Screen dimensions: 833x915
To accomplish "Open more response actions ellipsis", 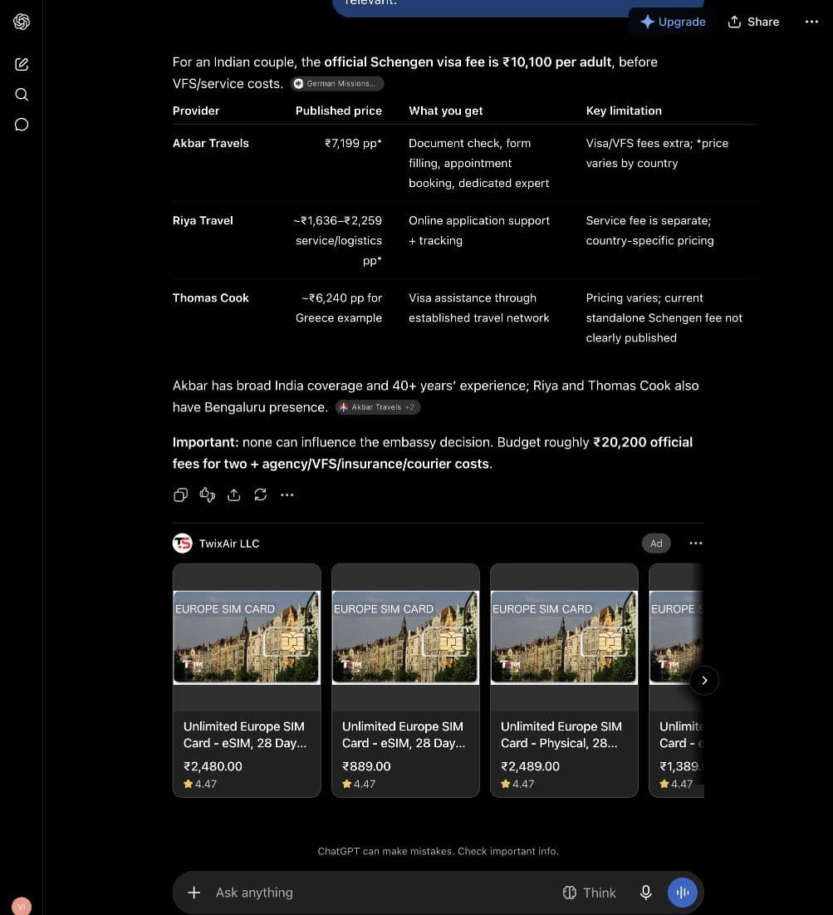I will click(287, 494).
